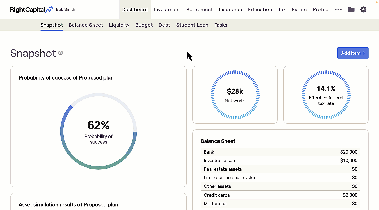Open the Dashboard menu
Image resolution: width=379 pixels, height=210 pixels.
coord(135,9)
